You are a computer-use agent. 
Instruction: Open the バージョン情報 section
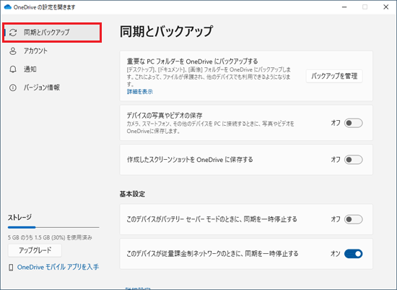tap(52, 88)
